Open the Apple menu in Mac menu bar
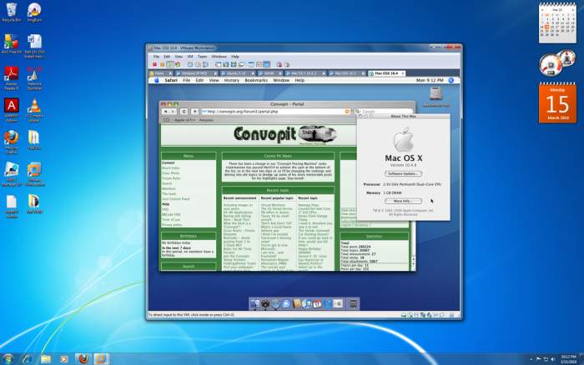This screenshot has height=365, width=584. [x=157, y=80]
